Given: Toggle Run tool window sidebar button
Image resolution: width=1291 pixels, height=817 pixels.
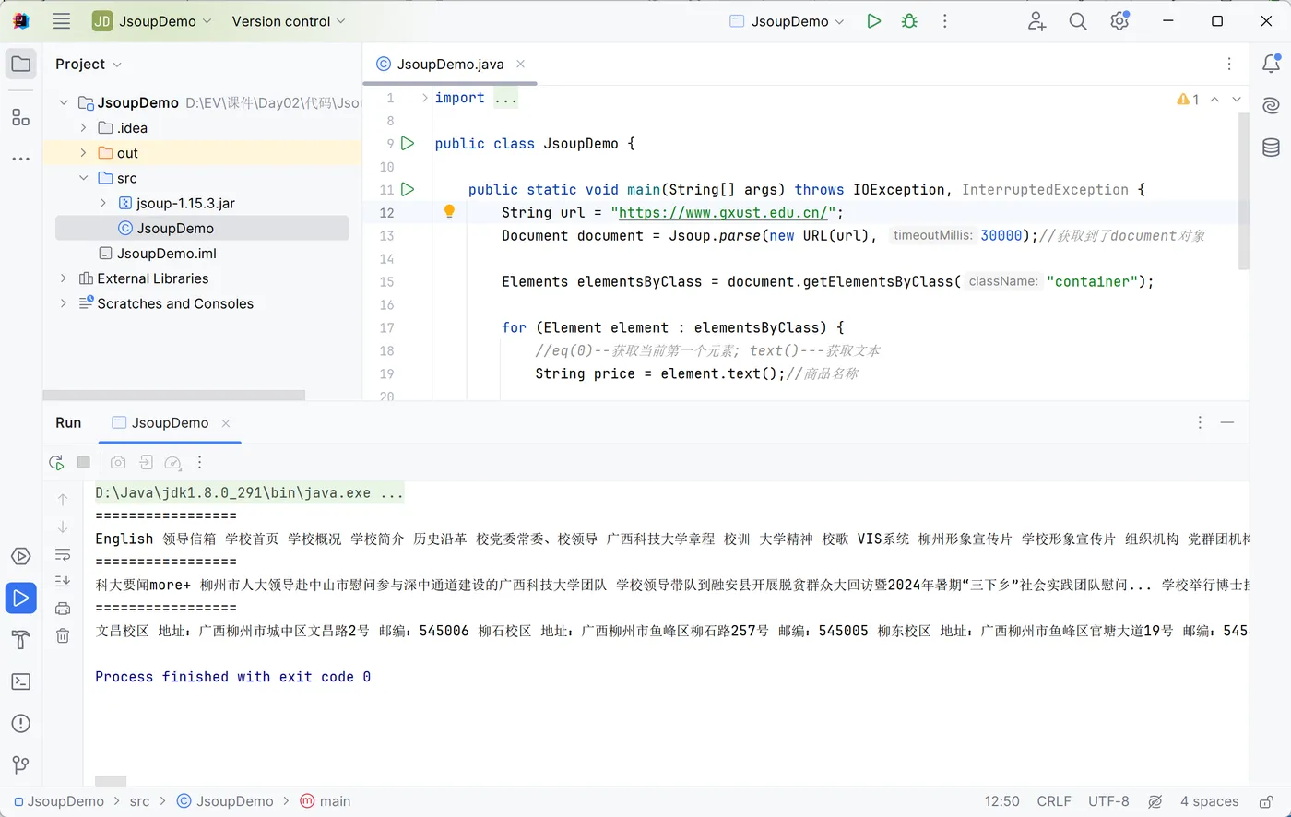Looking at the screenshot, I should click(x=20, y=598).
